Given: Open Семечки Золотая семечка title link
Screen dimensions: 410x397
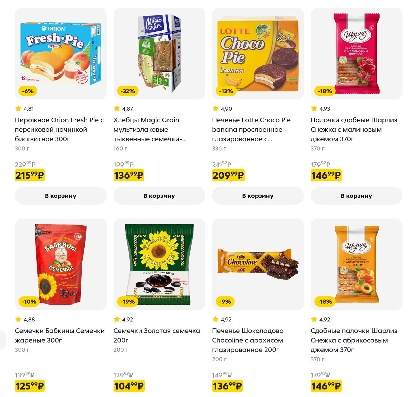Looking at the screenshot, I should tap(157, 335).
